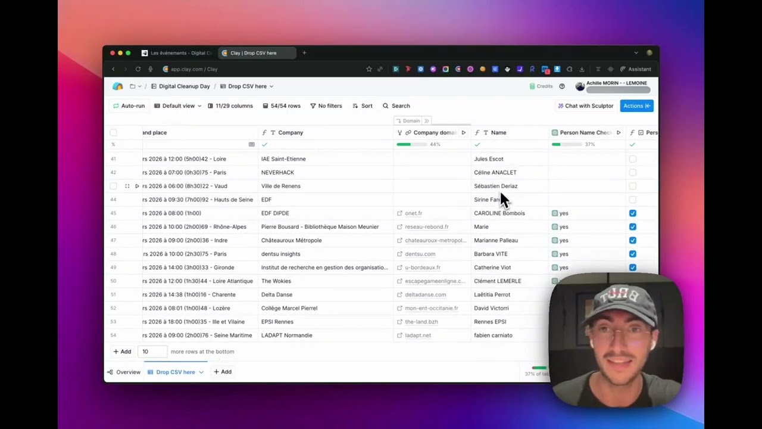762x429 pixels.
Task: Open Drop CSV here bottom tab chevron
Action: click(201, 372)
